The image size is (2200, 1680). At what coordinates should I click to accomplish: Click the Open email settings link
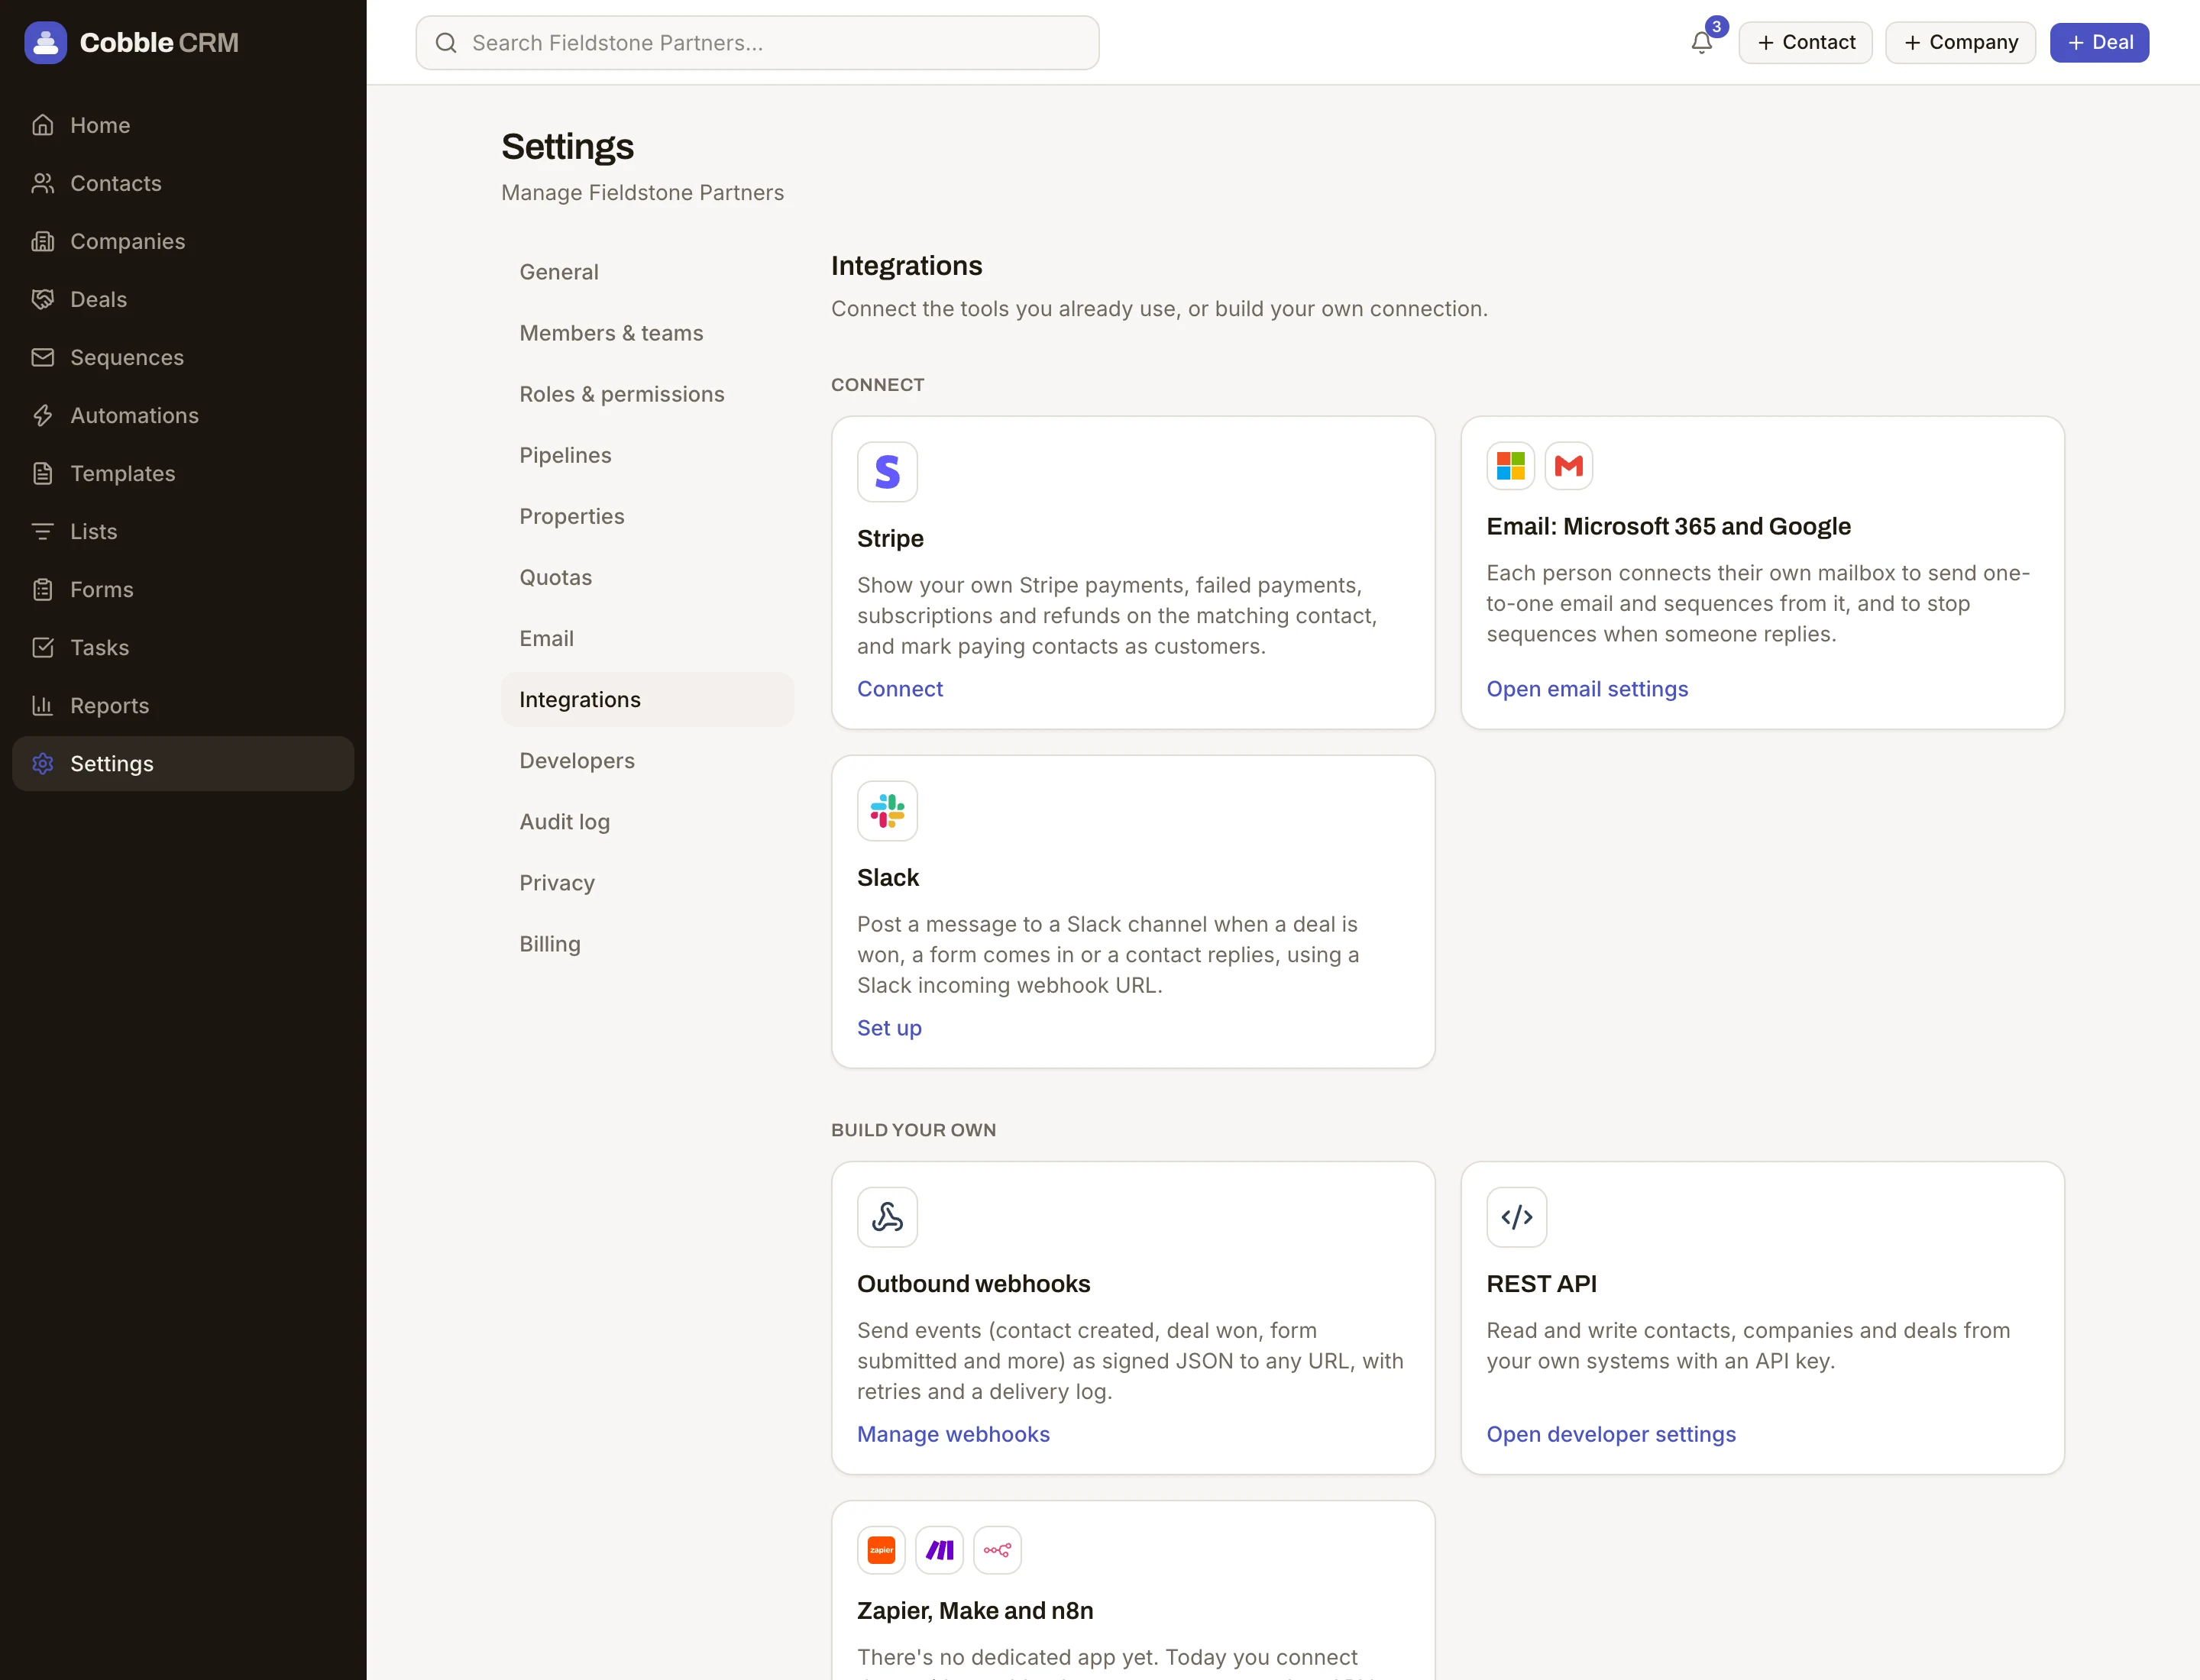(x=1587, y=689)
